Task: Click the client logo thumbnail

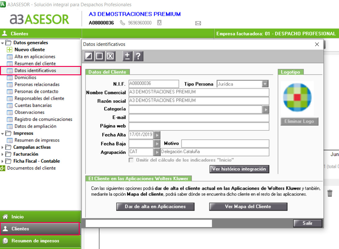Action: click(x=297, y=98)
